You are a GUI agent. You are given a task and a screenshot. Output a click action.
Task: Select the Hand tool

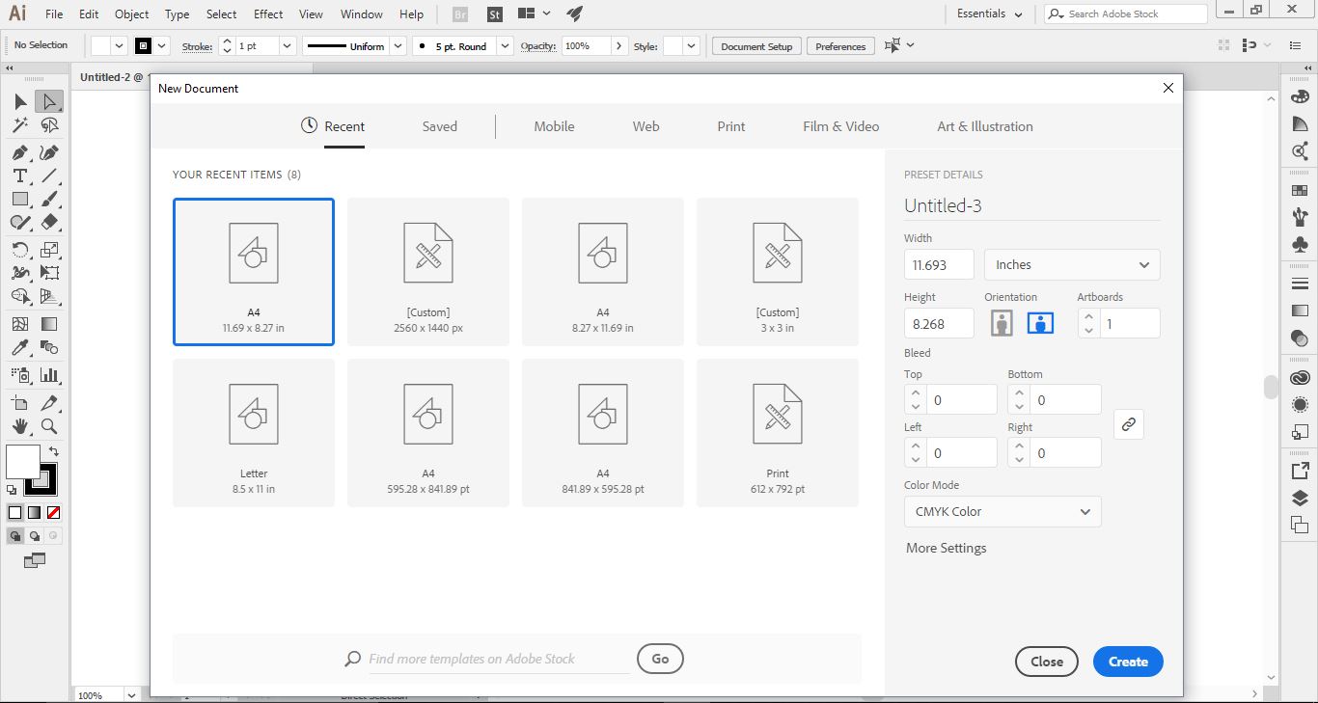pos(19,427)
